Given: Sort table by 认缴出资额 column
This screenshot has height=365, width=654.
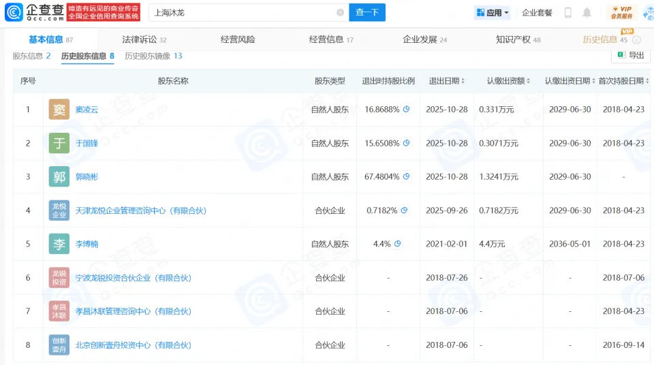Looking at the screenshot, I should pyautogui.click(x=529, y=81).
